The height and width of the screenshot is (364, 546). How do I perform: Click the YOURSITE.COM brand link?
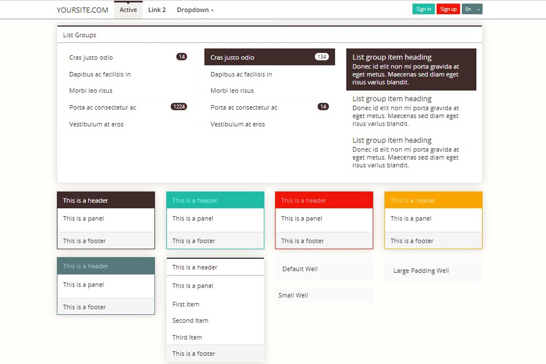pos(82,9)
